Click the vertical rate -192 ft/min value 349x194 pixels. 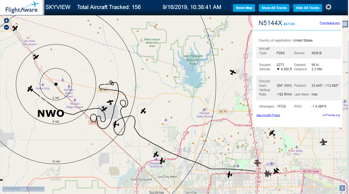click(284, 94)
